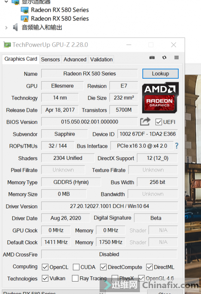Click the AMD CrossFire field Disabled
The width and height of the screenshot is (201, 294).
click(109, 254)
